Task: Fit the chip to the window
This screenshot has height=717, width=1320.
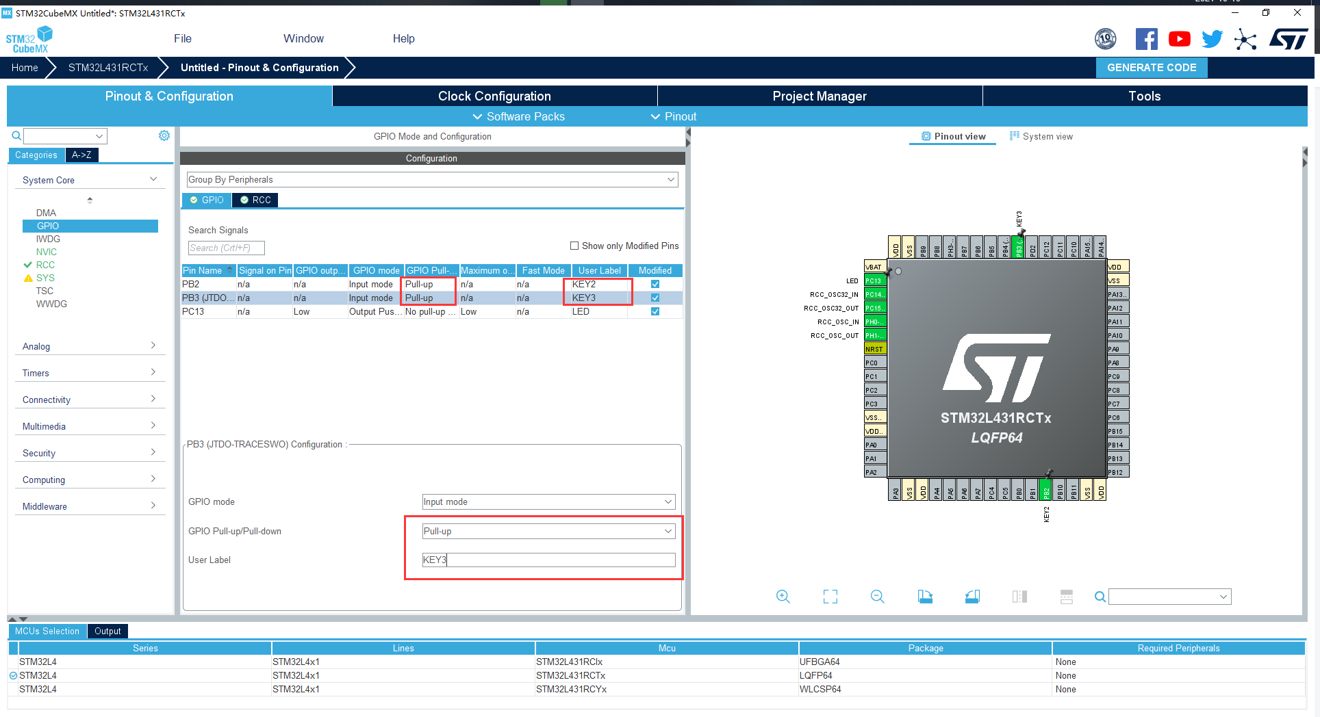Action: coord(830,597)
